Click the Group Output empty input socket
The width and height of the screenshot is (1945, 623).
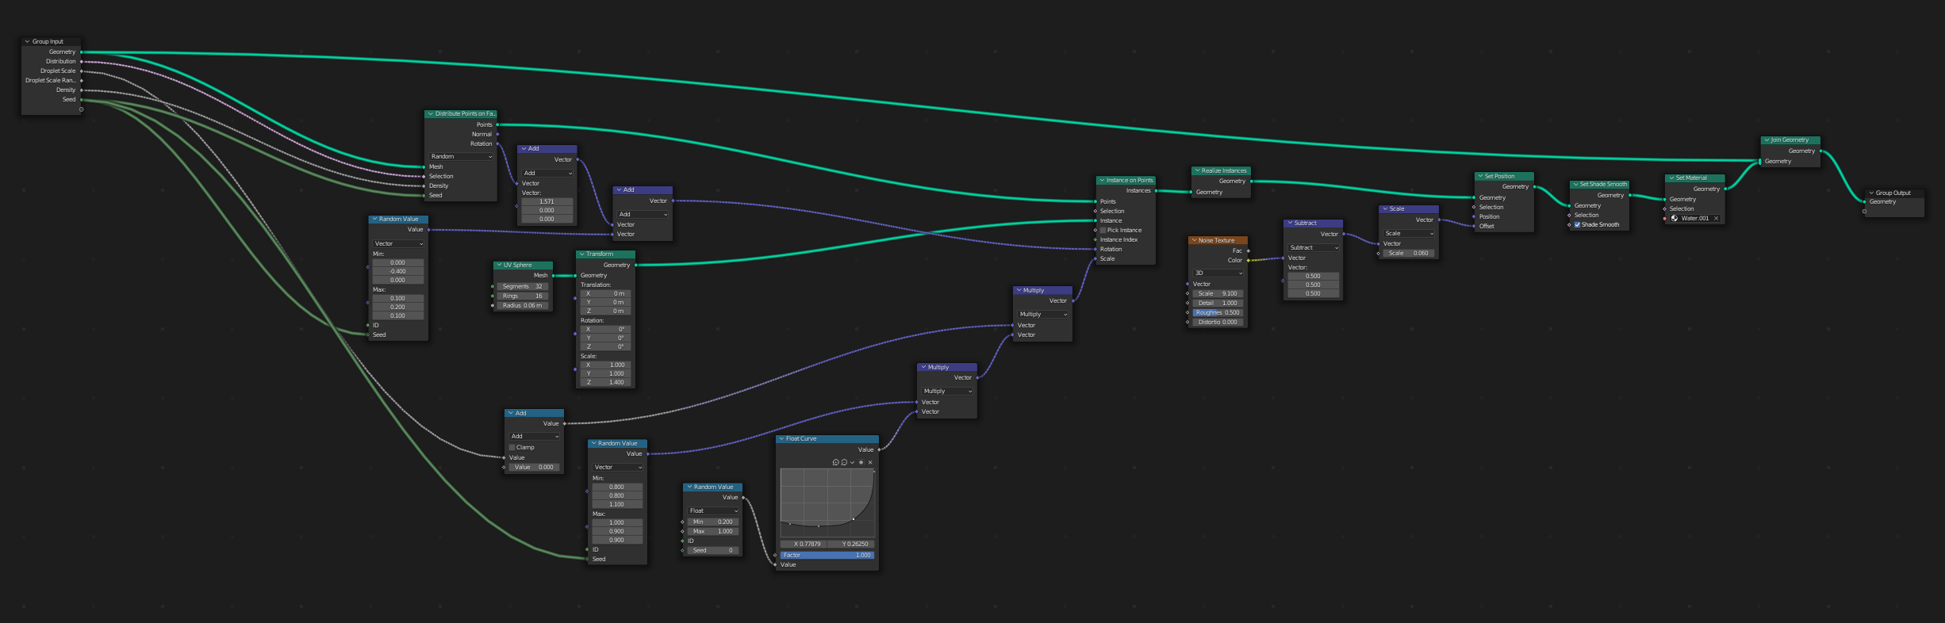(1864, 211)
